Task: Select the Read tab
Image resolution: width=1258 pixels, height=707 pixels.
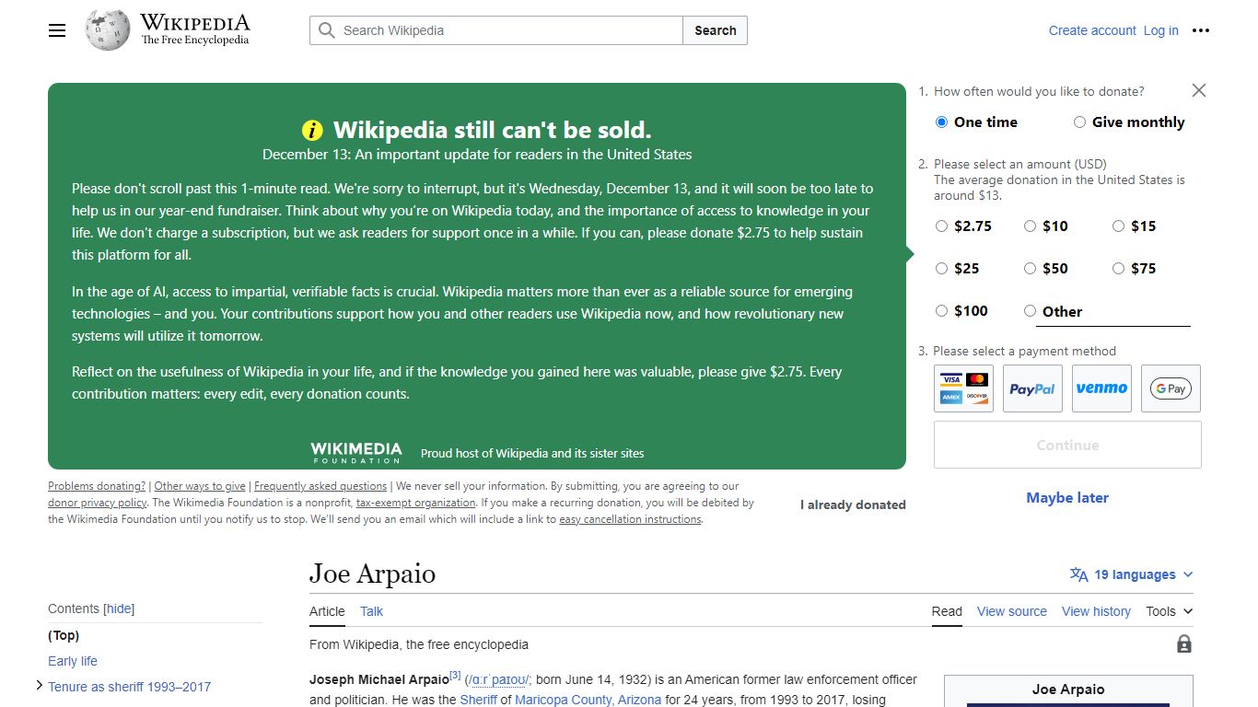Action: click(947, 611)
